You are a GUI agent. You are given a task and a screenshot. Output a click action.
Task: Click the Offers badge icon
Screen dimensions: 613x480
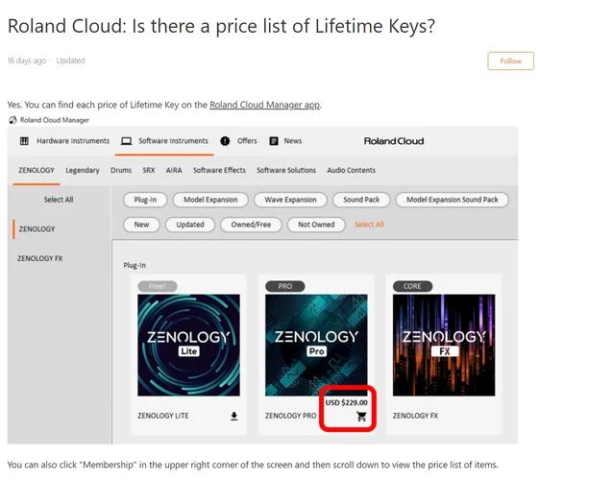pyautogui.click(x=225, y=141)
